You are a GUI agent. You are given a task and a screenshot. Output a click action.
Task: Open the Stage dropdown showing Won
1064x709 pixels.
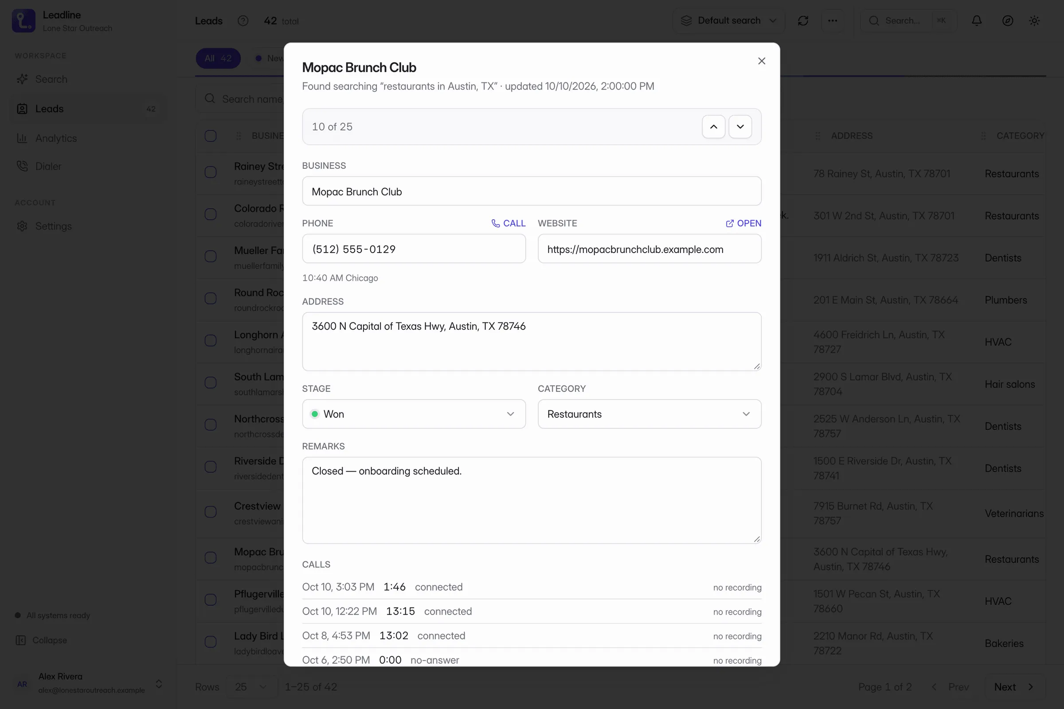pos(414,414)
